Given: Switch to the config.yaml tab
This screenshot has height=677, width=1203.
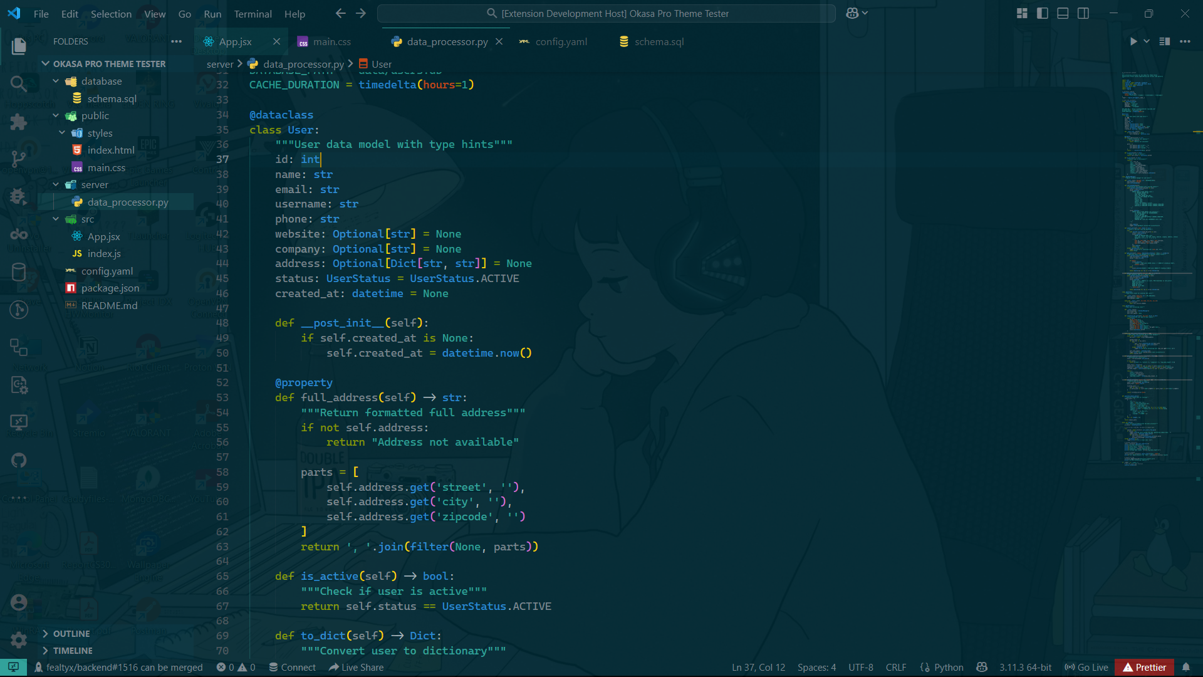Looking at the screenshot, I should [x=561, y=41].
